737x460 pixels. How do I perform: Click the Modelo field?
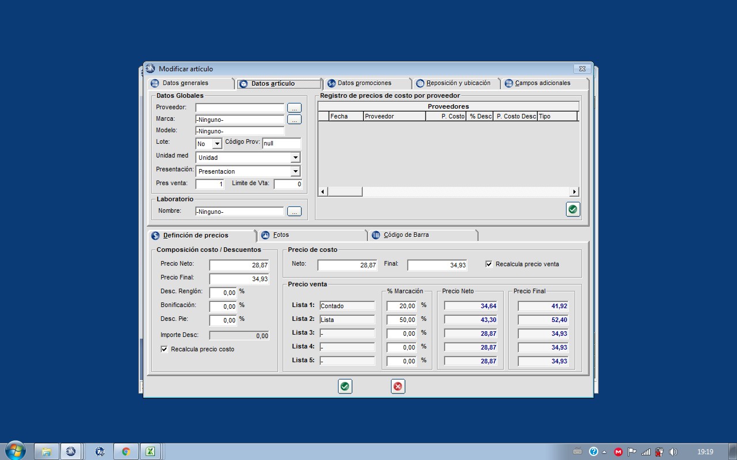[240, 131]
